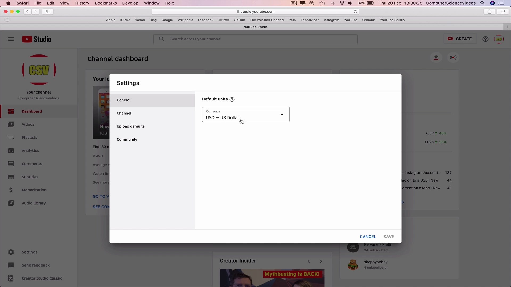Click the Default units help icon

click(x=232, y=99)
